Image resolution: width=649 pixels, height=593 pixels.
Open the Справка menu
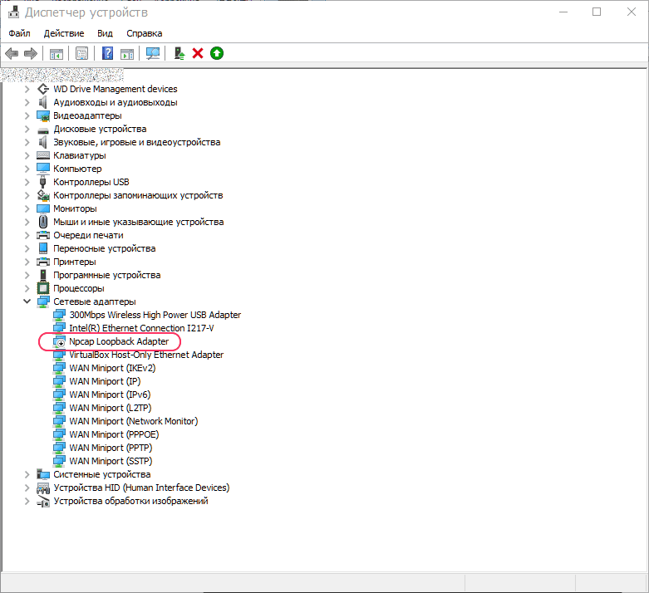point(144,33)
